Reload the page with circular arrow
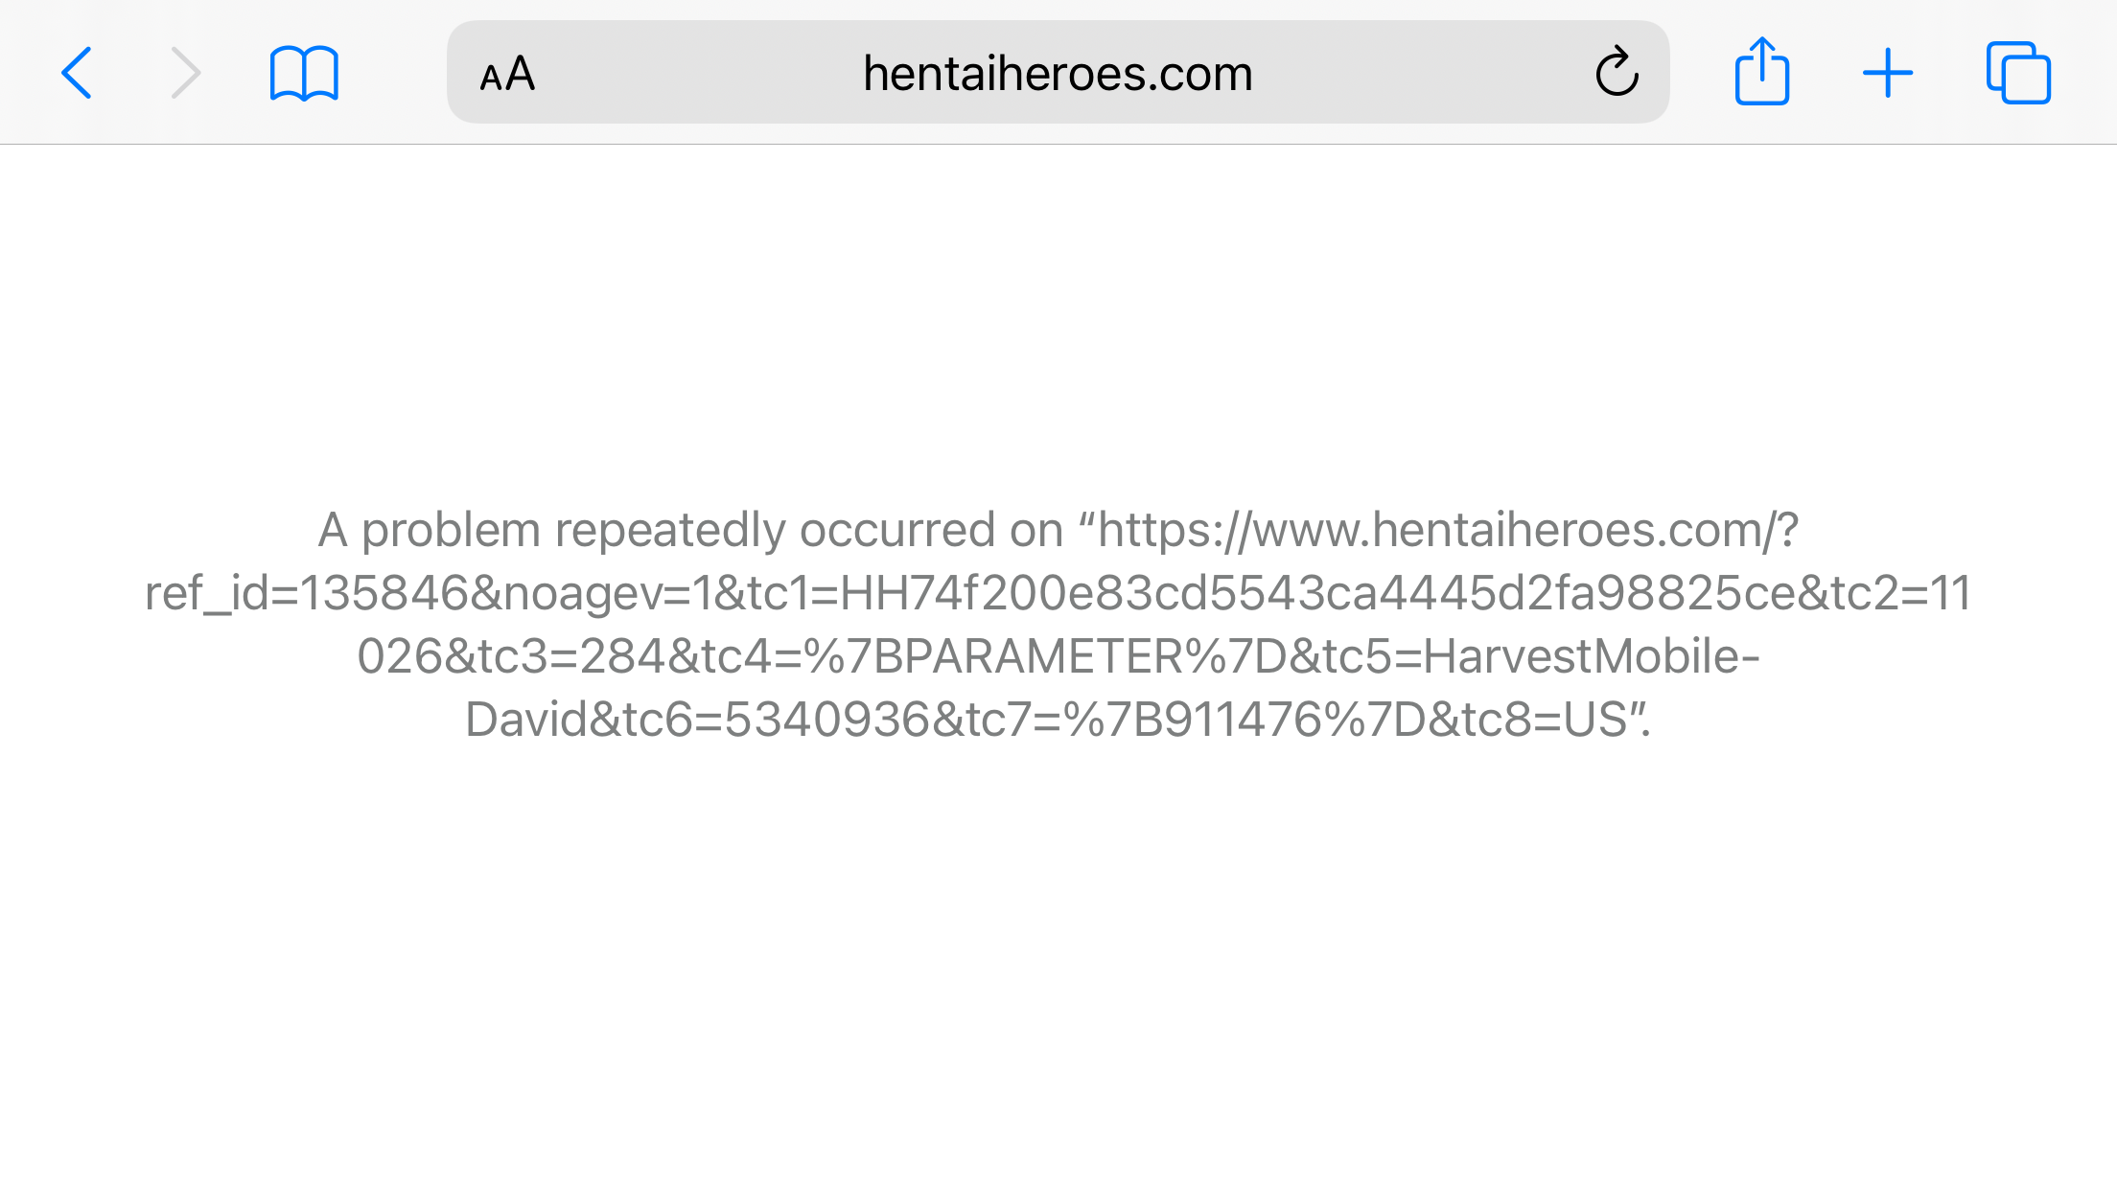Screen dimensions: 2117x1190 [1617, 71]
